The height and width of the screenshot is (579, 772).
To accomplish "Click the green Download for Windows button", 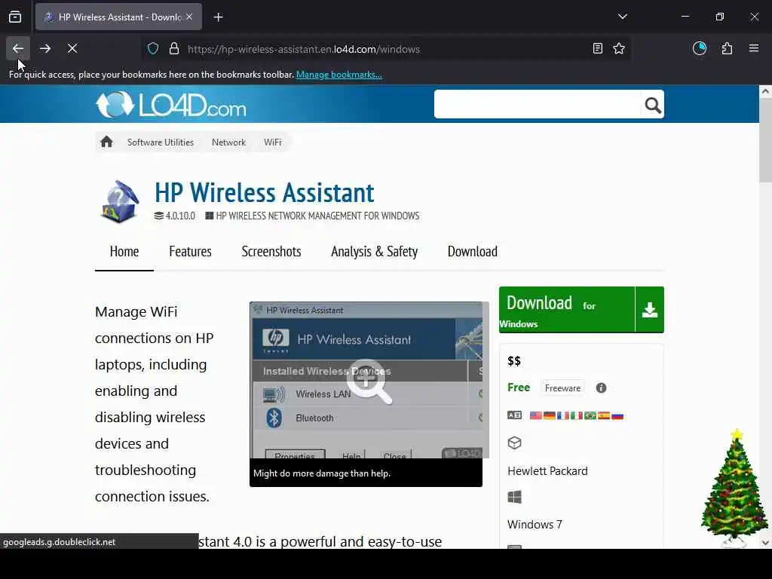I will coord(581,310).
